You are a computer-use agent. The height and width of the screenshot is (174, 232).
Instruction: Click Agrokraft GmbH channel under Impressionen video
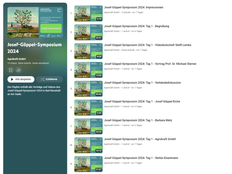coord(112,12)
